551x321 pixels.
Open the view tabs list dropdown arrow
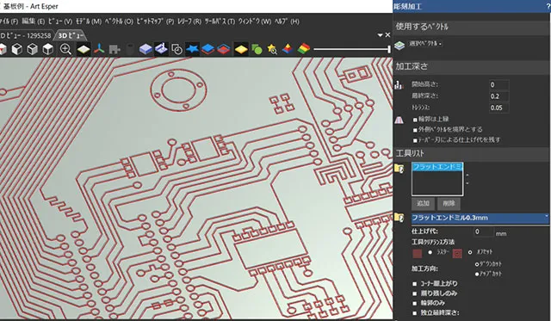pos(381,35)
